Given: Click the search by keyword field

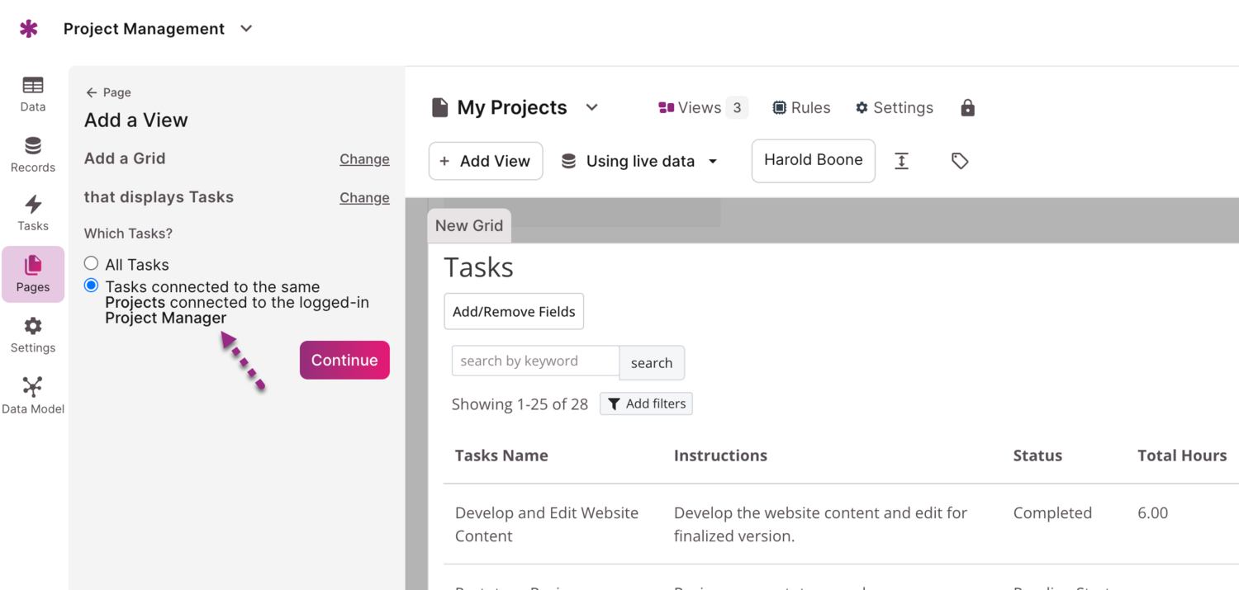Looking at the screenshot, I should [535, 361].
